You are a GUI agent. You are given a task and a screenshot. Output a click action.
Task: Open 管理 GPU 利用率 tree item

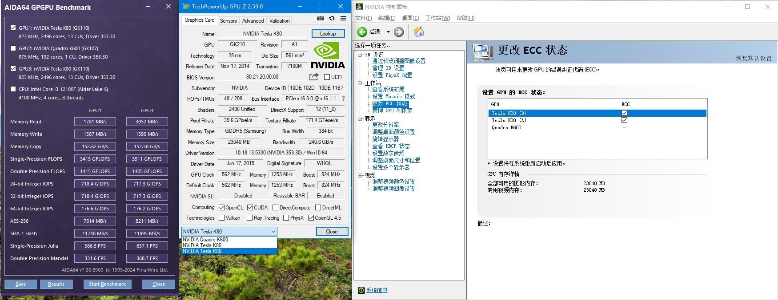pos(392,111)
